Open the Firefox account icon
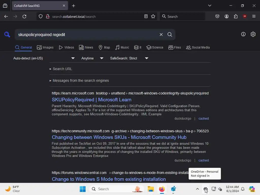260x195 pixels. pyautogui.click(x=226, y=16)
